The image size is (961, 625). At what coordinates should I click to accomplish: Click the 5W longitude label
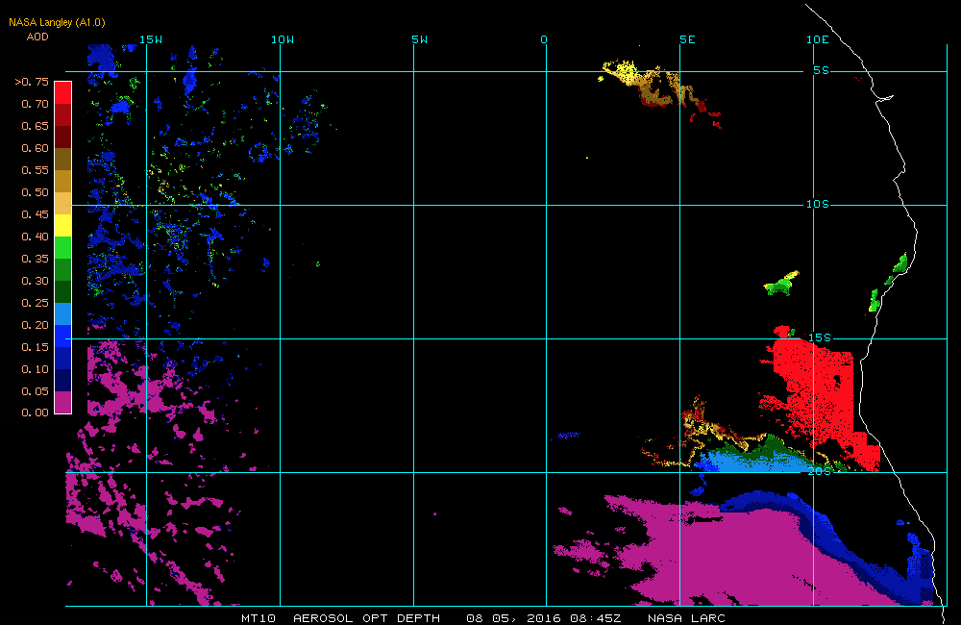419,39
